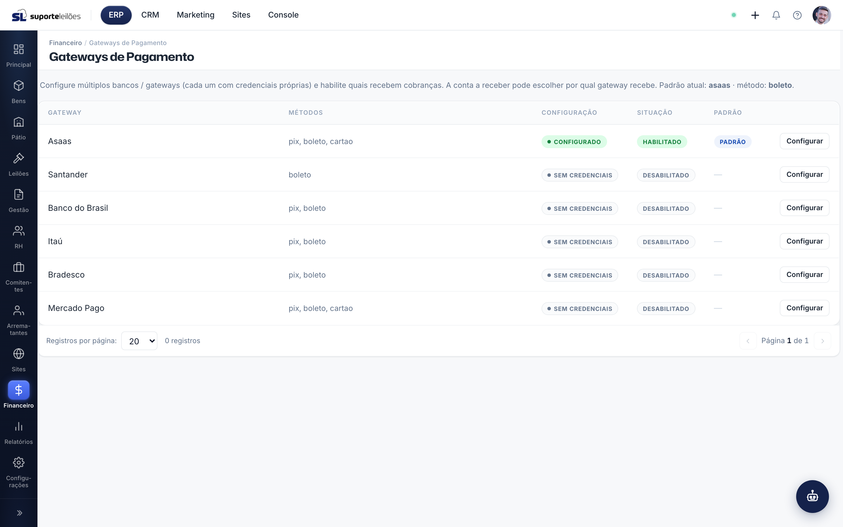843x527 pixels.
Task: Go to the next page arrow
Action: 823,341
